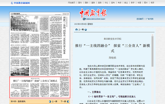Click the China Education Daily masthead logo
This screenshot has width=165, height=104.
pyautogui.click(x=93, y=14)
